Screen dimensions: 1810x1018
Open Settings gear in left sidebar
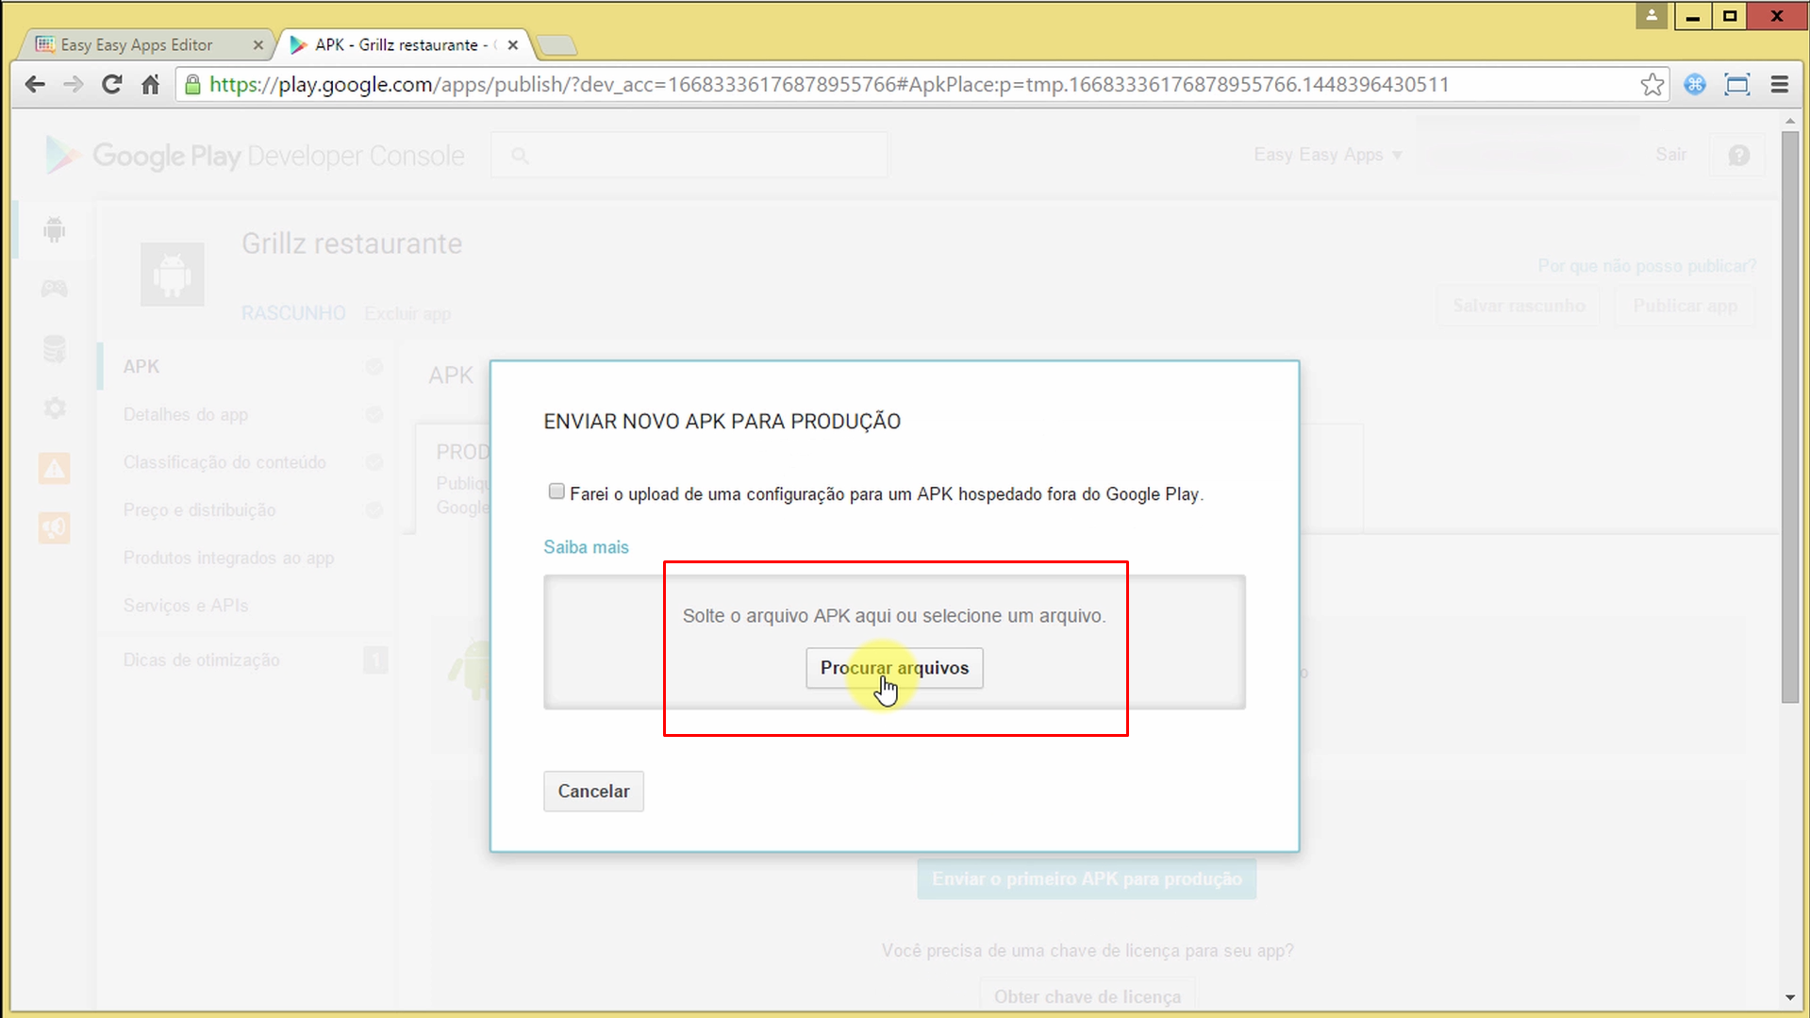tap(54, 408)
